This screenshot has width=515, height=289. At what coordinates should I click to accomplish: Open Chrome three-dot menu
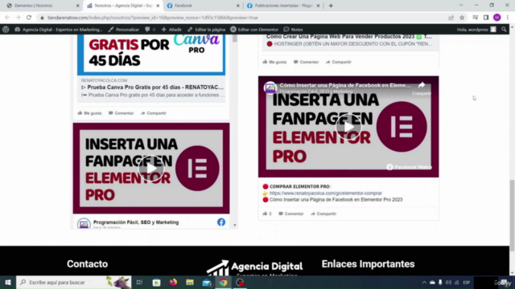[508, 18]
